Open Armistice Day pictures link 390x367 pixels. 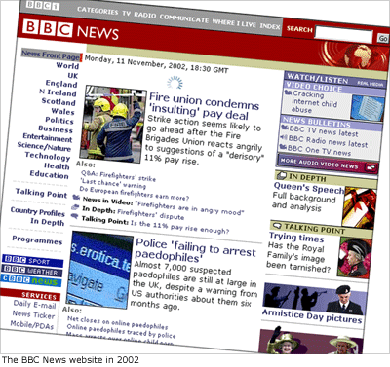[x=312, y=316]
